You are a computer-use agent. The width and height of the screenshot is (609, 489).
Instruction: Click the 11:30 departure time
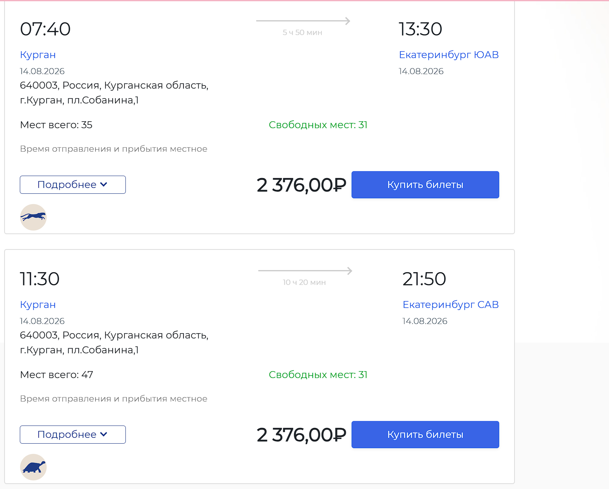tap(40, 279)
